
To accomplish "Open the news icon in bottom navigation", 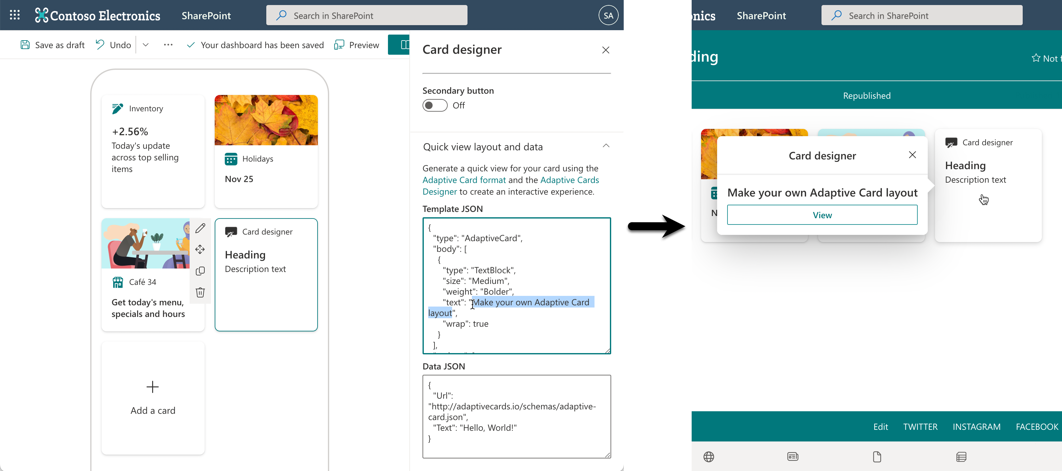I will coord(792,457).
